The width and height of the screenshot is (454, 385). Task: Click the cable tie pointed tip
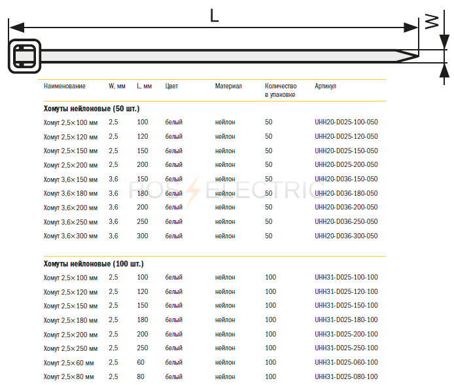[407, 56]
